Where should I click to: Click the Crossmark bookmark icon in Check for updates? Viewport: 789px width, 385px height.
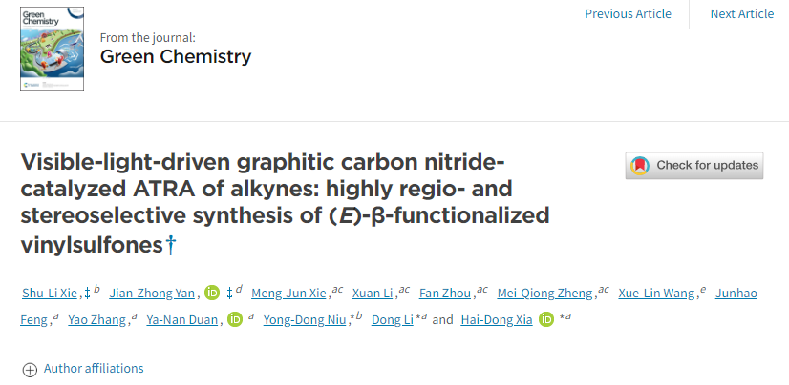click(640, 166)
